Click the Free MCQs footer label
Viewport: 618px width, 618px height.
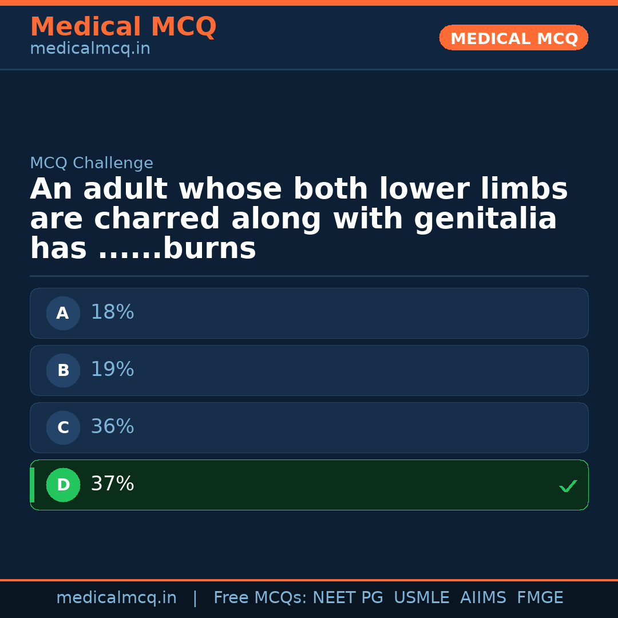[x=260, y=598]
